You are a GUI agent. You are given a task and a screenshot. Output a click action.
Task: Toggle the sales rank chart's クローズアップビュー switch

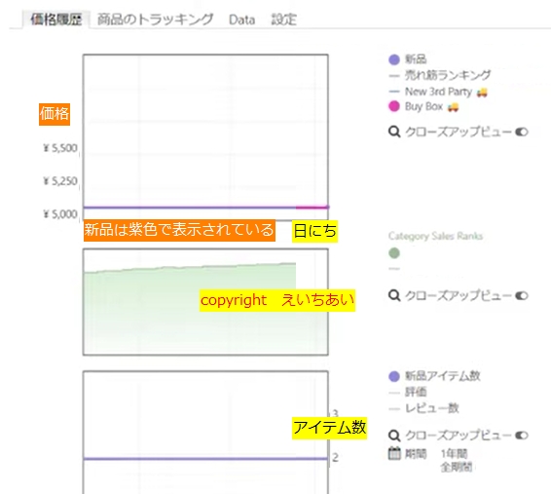(x=522, y=295)
